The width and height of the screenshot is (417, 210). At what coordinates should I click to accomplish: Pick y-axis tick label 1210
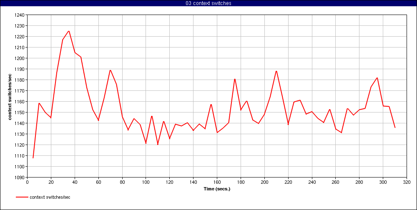[20, 47]
